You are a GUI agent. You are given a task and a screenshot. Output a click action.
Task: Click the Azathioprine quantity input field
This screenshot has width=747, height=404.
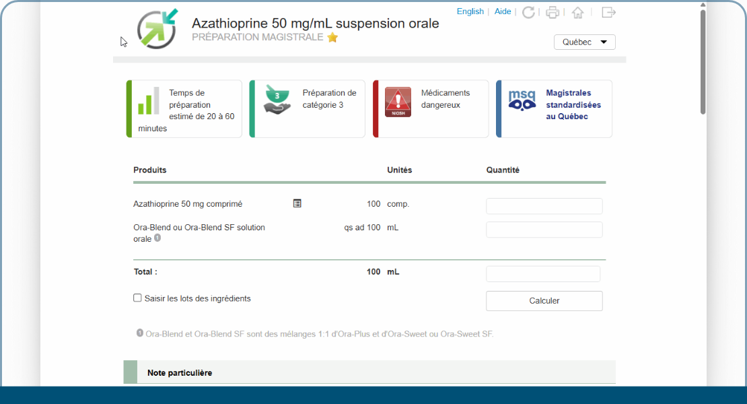coord(544,206)
